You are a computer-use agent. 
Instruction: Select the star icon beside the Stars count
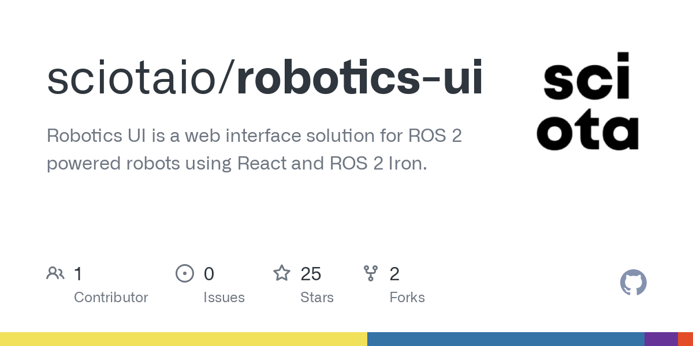click(x=282, y=273)
